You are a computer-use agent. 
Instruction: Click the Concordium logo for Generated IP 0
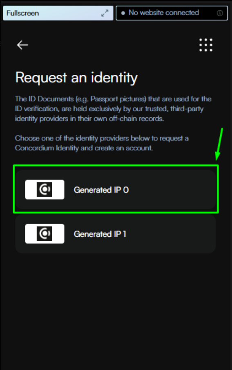45,189
